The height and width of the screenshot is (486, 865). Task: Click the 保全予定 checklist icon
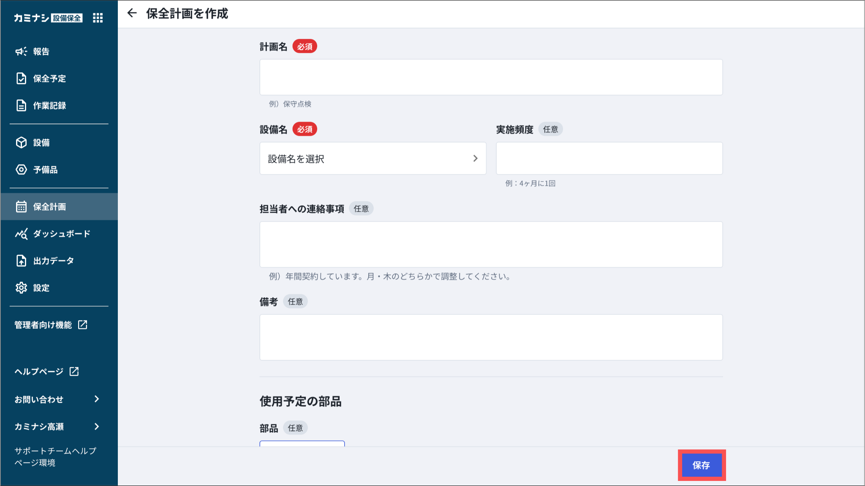pos(21,79)
